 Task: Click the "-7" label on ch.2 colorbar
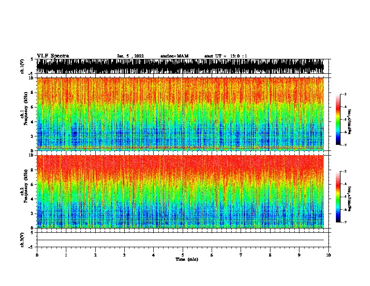click(344, 222)
